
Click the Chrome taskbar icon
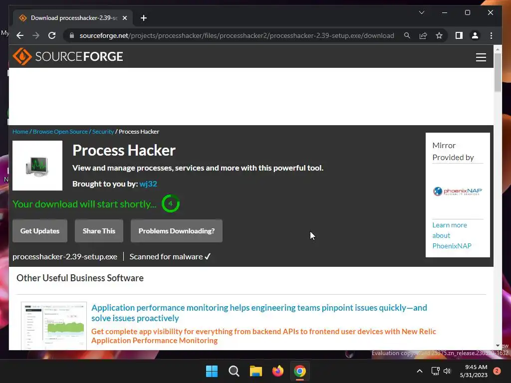pyautogui.click(x=300, y=371)
